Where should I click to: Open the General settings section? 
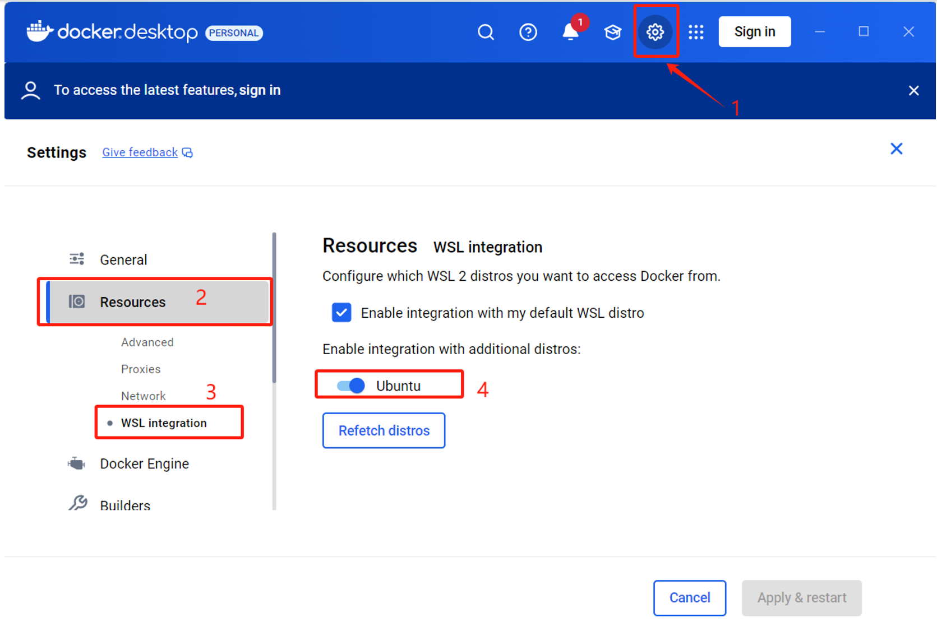123,260
